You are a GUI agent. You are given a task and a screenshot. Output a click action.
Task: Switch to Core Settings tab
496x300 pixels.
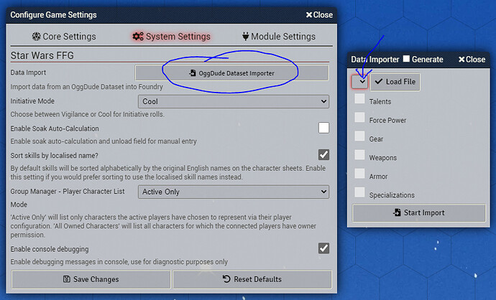coord(64,37)
